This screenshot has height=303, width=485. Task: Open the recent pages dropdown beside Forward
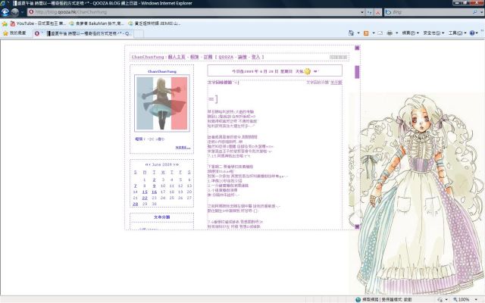pyautogui.click(x=22, y=12)
